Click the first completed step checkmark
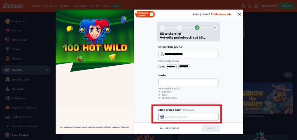The image size is (297, 140). (x=162, y=28)
